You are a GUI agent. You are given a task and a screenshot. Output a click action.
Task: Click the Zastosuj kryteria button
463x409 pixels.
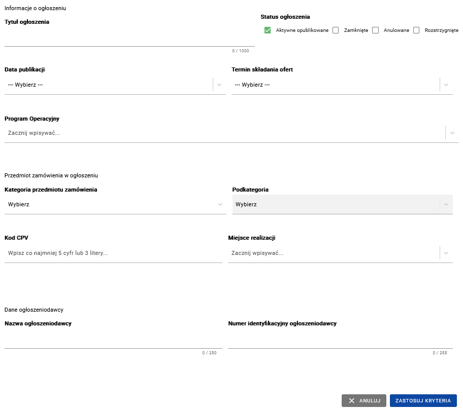[x=423, y=400]
